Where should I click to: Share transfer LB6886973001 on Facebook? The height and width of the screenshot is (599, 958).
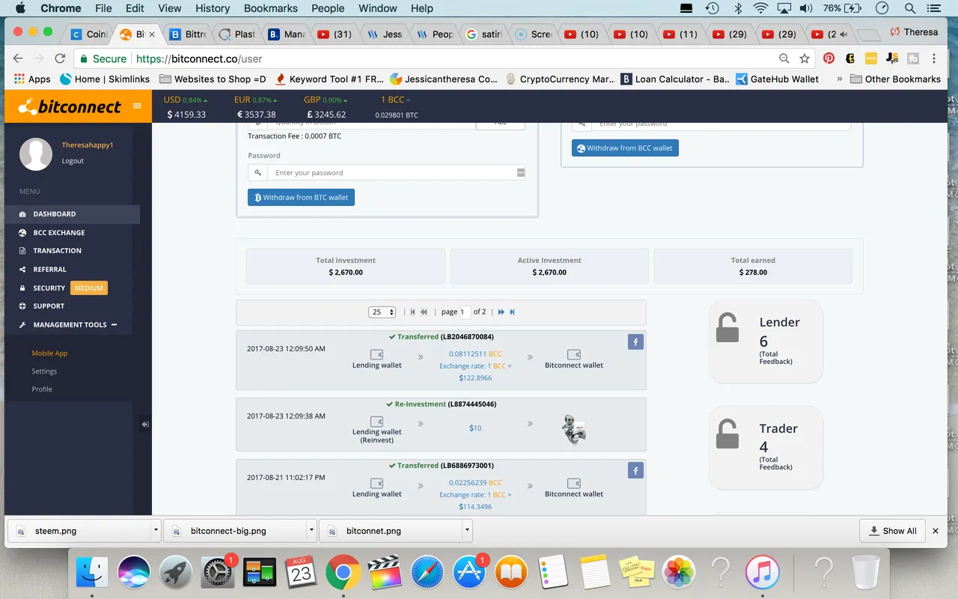[635, 471]
